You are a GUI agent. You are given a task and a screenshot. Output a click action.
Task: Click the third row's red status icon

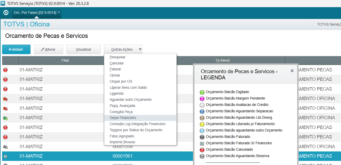tap(5, 89)
